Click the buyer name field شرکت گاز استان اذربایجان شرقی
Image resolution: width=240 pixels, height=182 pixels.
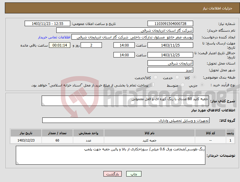125,30
